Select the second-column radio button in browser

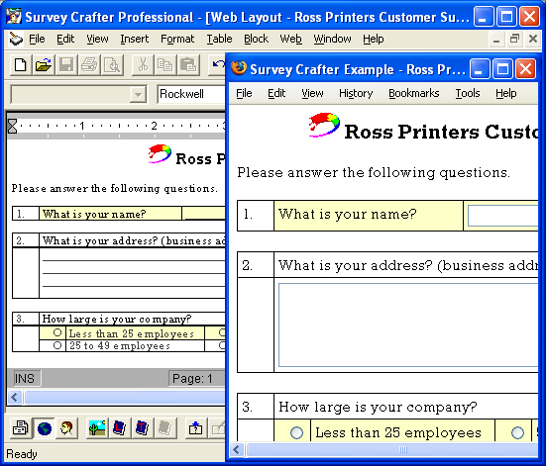pos(517,433)
